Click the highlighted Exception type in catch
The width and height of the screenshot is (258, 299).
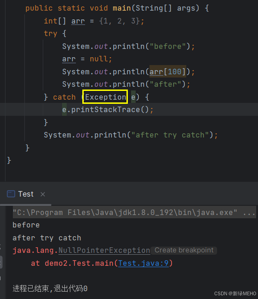(105, 97)
